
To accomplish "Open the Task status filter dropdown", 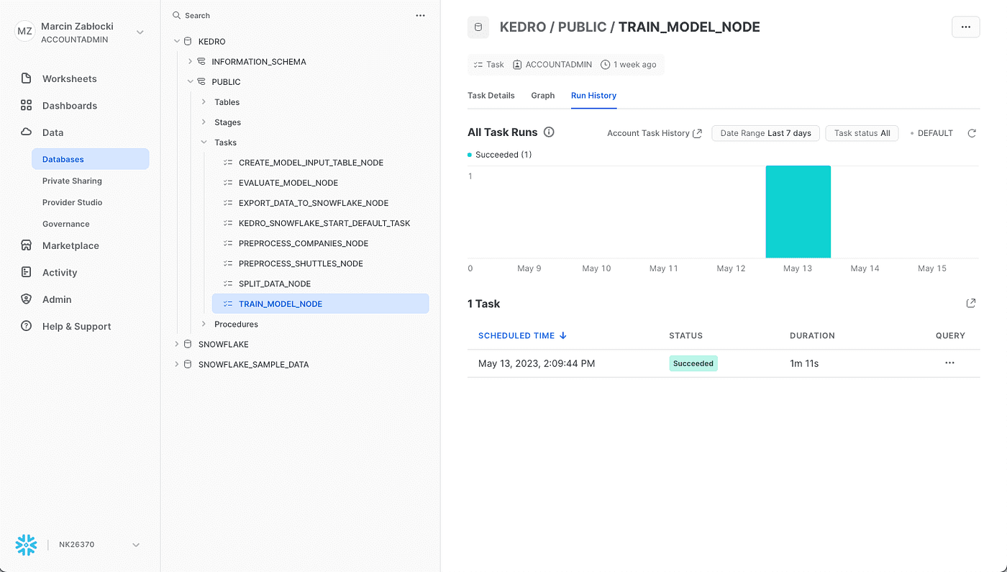I will pos(862,133).
